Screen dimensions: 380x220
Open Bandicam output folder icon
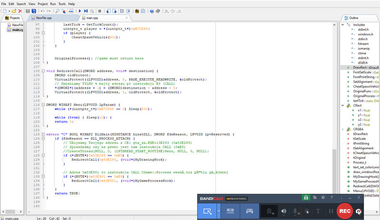pos(314,198)
